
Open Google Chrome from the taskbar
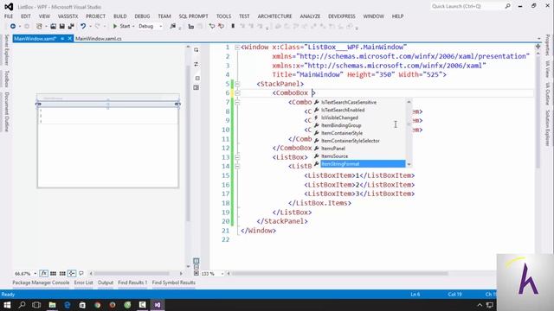click(x=98, y=305)
